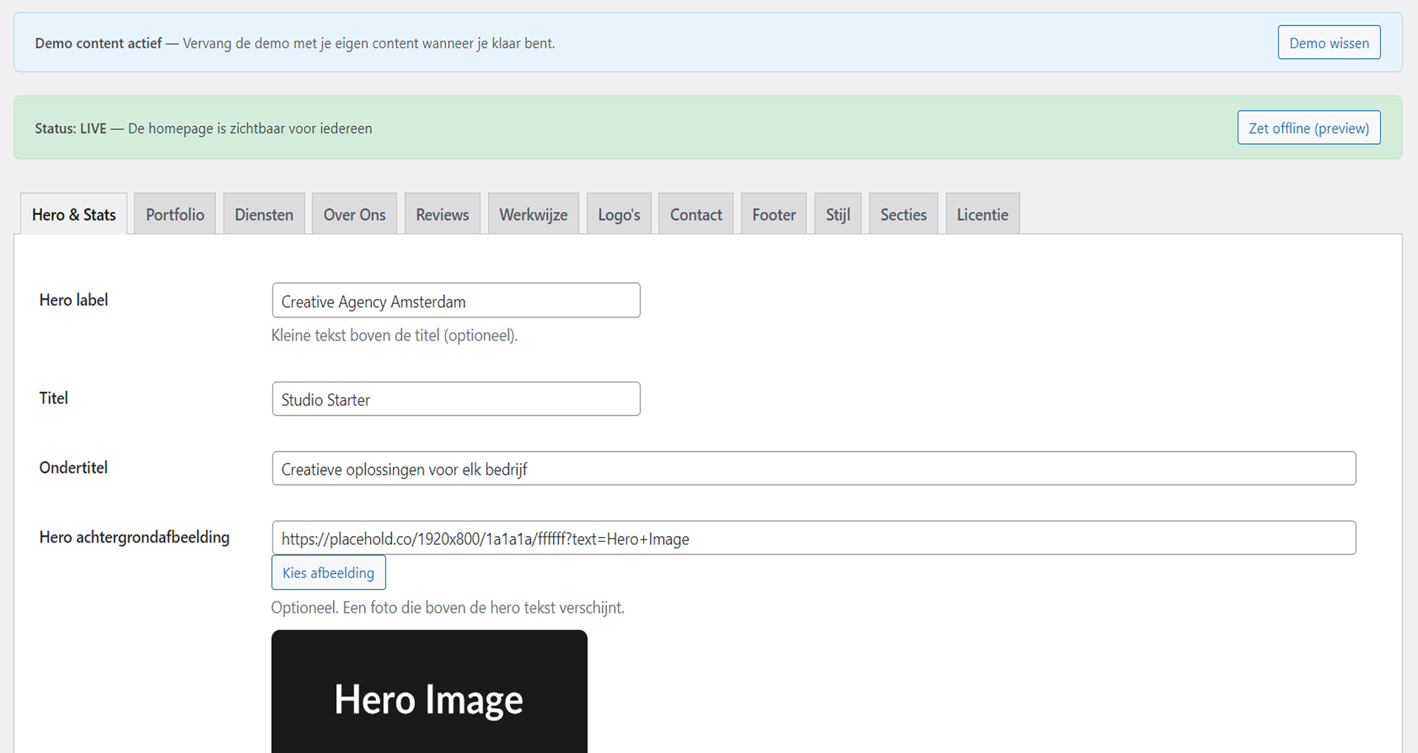Go to the Secties tab
This screenshot has width=1418, height=753.
click(x=903, y=215)
